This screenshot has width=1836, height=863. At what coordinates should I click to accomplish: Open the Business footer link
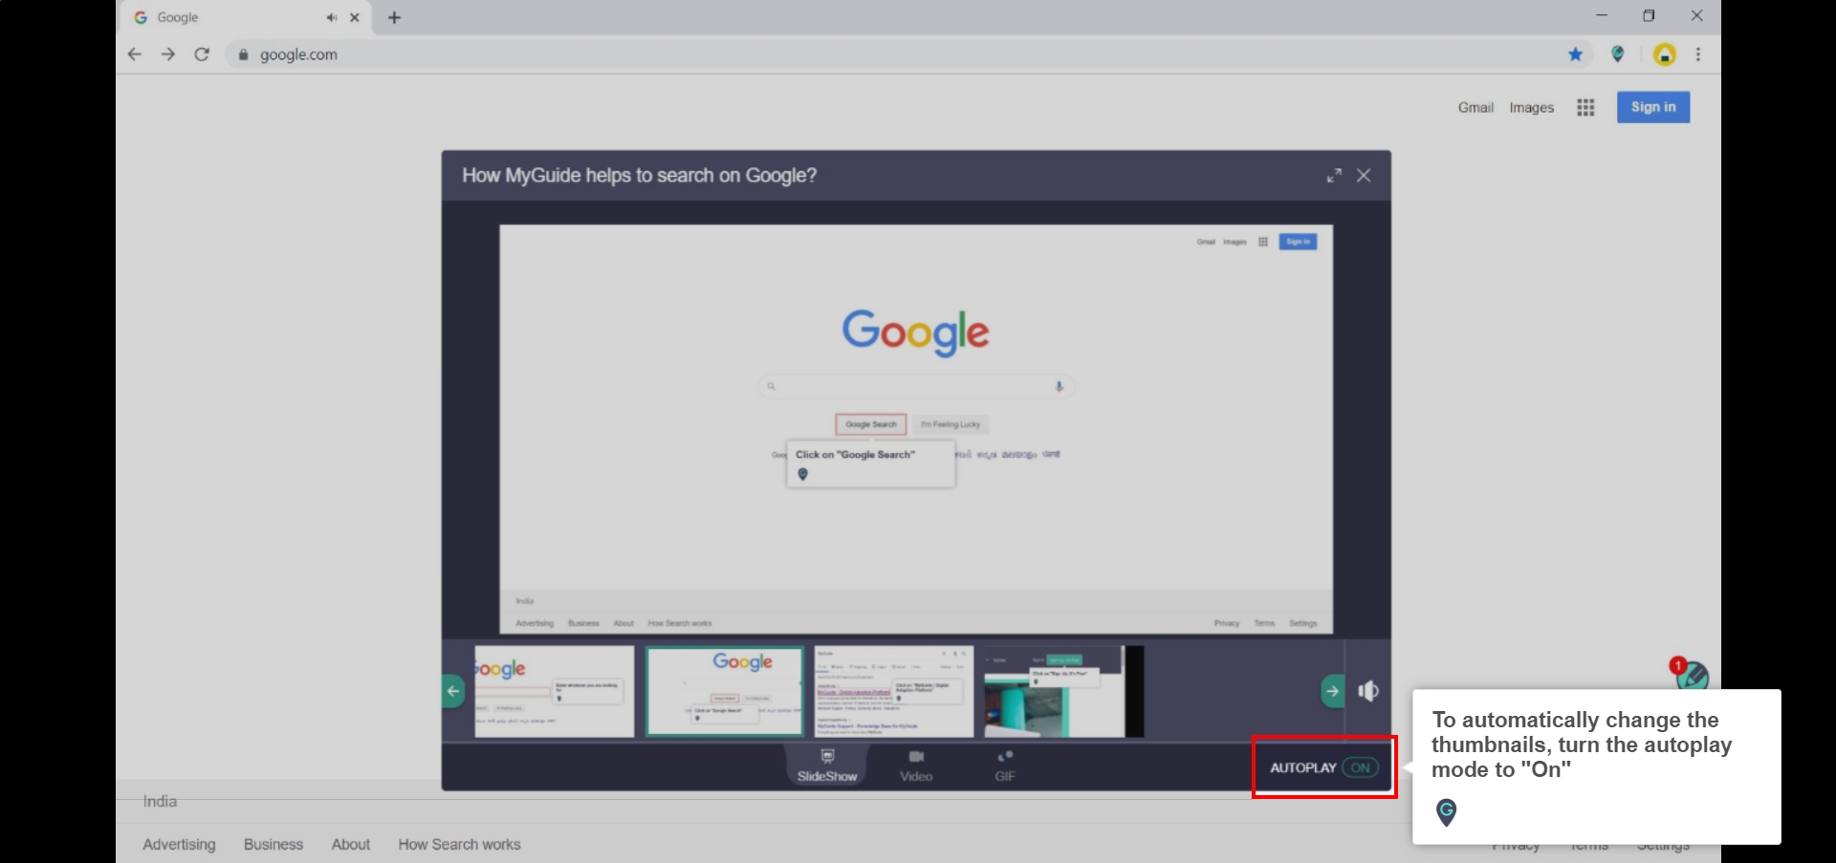tap(273, 845)
